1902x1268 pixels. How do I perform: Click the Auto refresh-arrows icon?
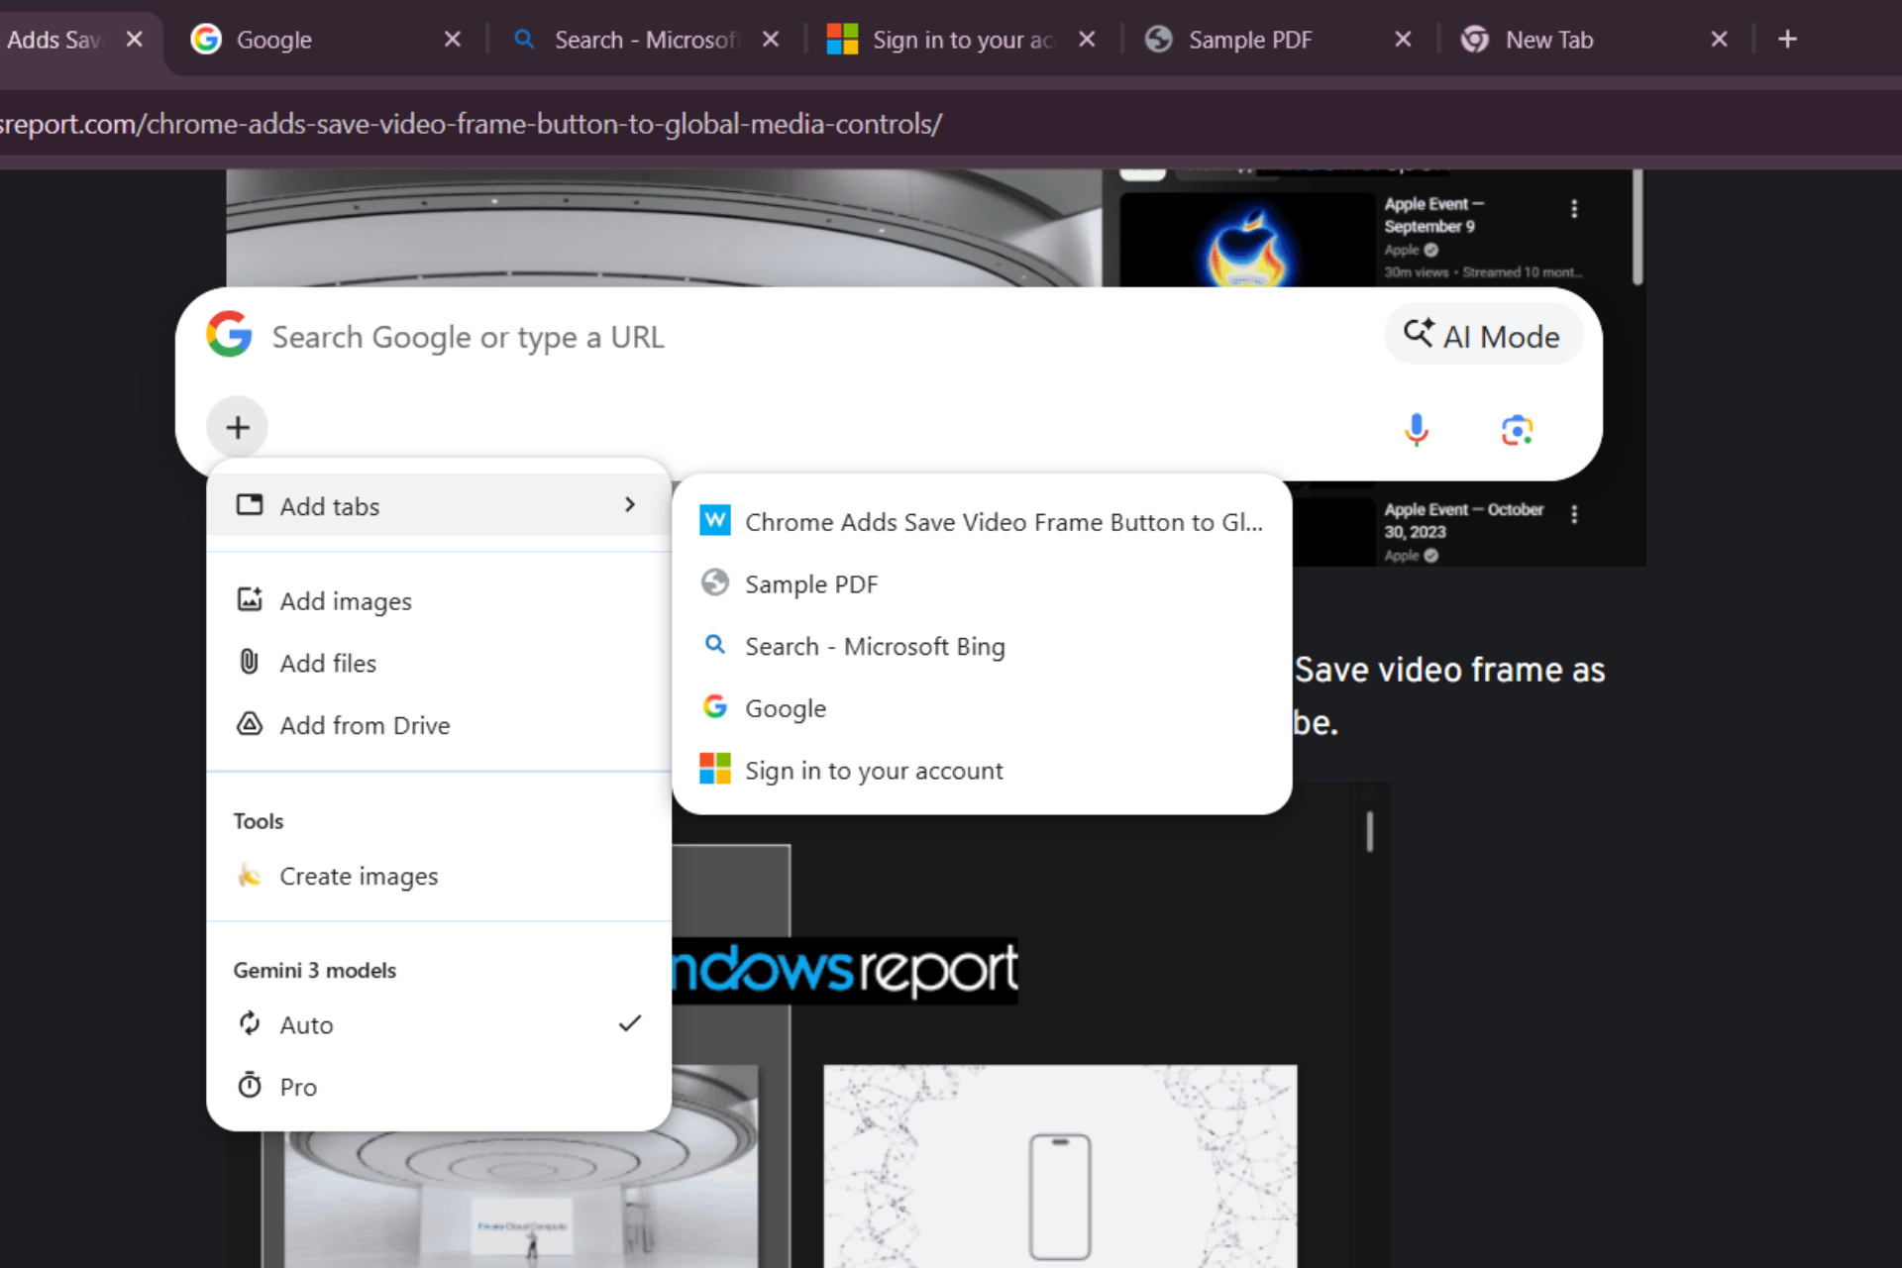tap(250, 1023)
